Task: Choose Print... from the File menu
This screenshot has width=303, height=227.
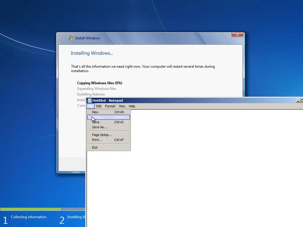Action: 108,140
